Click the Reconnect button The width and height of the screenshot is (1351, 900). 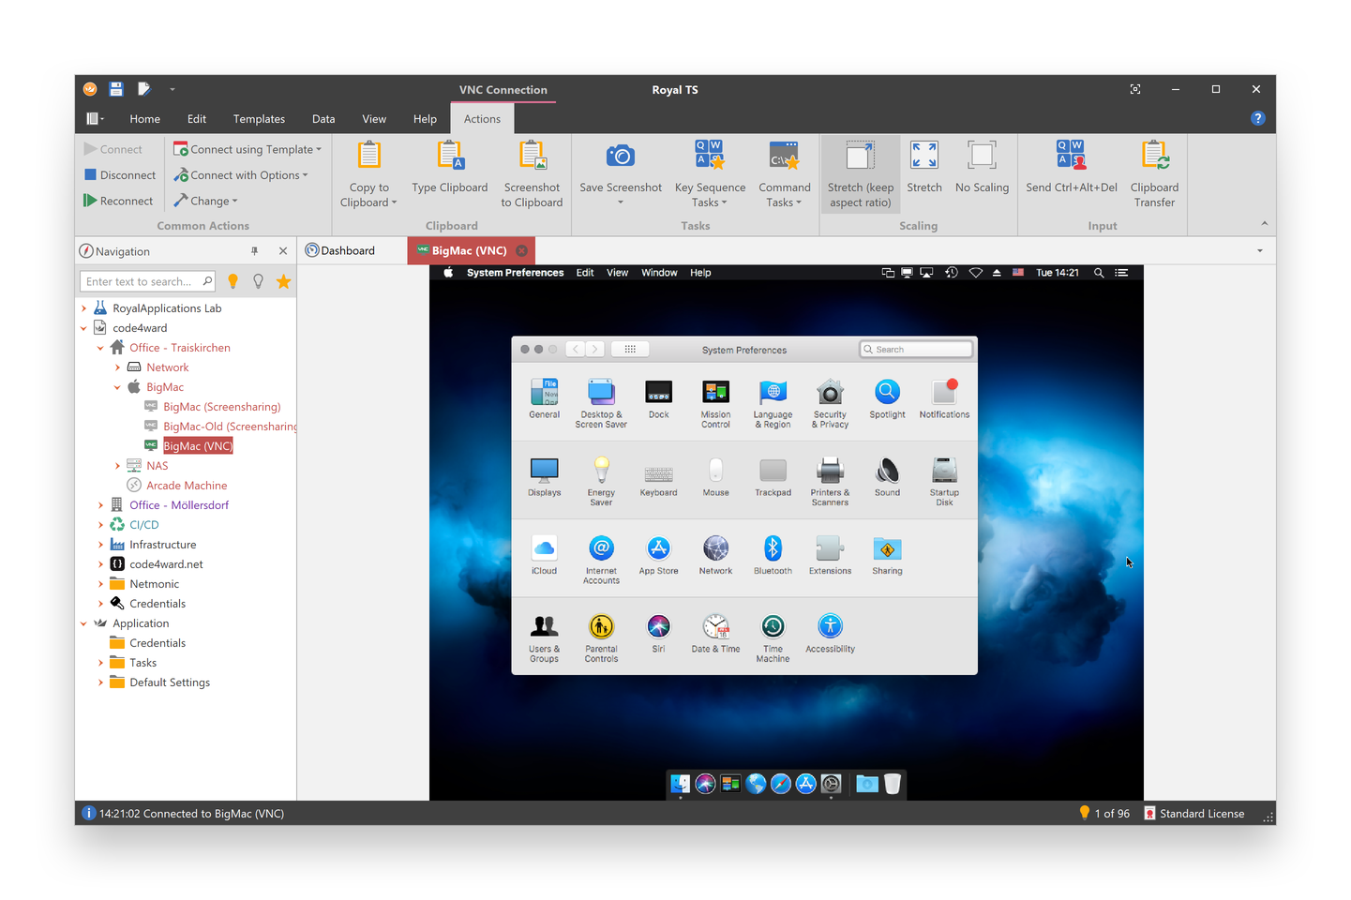[118, 200]
